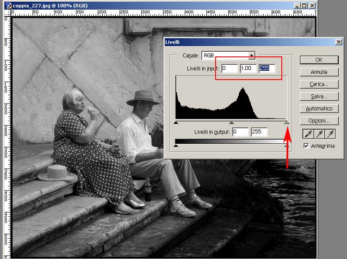Open the Opzioni... settings
This screenshot has height=259, width=347.
pos(319,121)
